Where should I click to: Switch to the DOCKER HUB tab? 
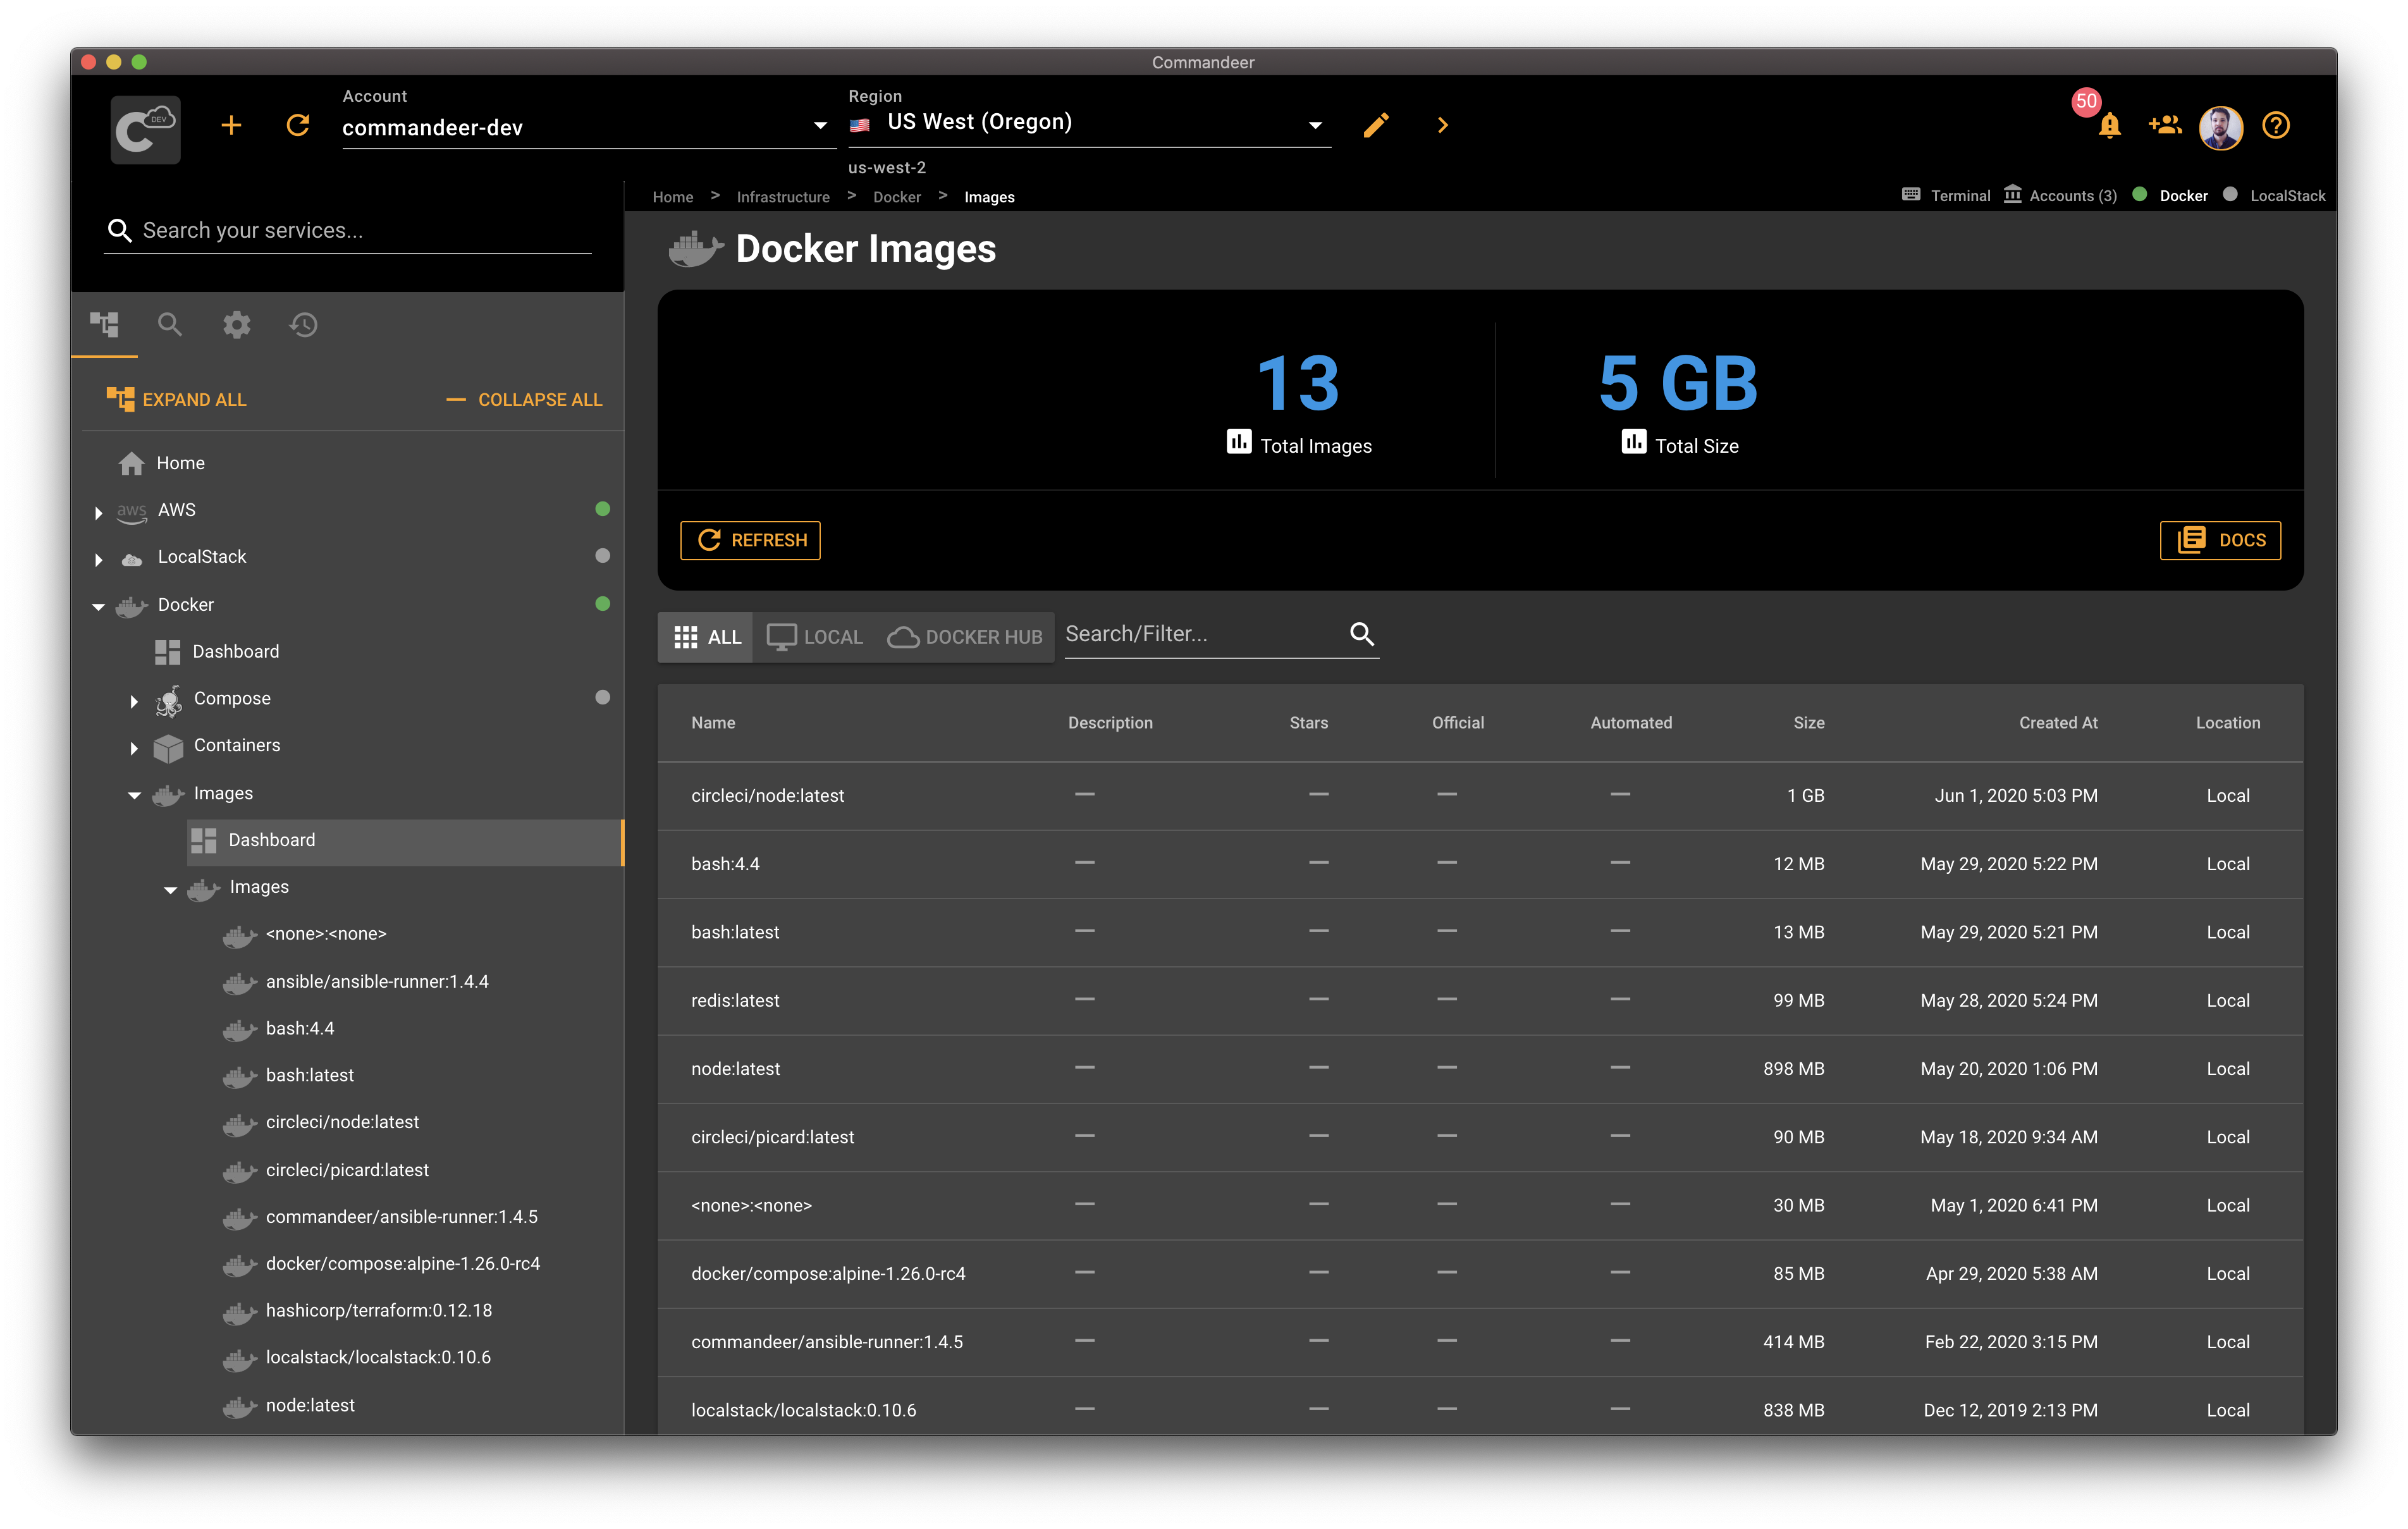click(964, 636)
